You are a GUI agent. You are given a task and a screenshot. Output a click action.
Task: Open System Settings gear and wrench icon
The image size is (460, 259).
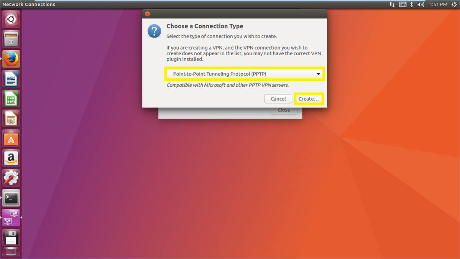(x=11, y=178)
